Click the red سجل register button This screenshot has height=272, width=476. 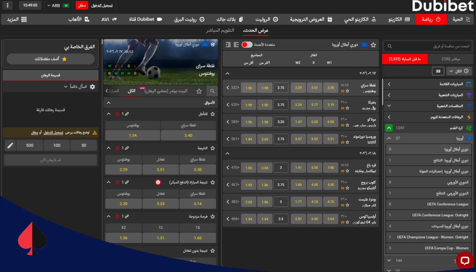tap(82, 5)
